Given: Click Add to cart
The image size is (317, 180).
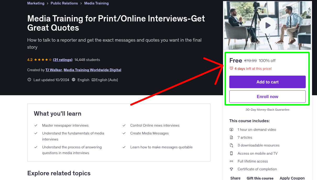Looking at the screenshot, I should pos(267,82).
